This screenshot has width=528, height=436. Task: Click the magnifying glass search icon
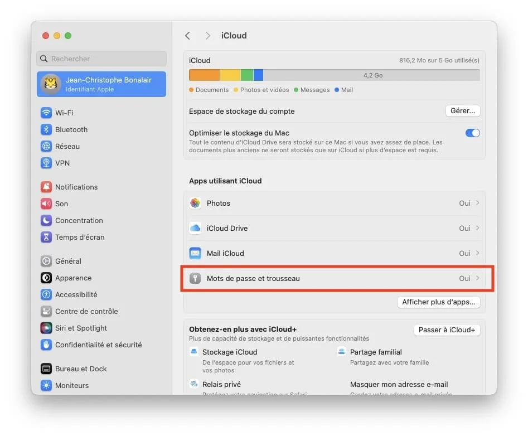(x=44, y=59)
